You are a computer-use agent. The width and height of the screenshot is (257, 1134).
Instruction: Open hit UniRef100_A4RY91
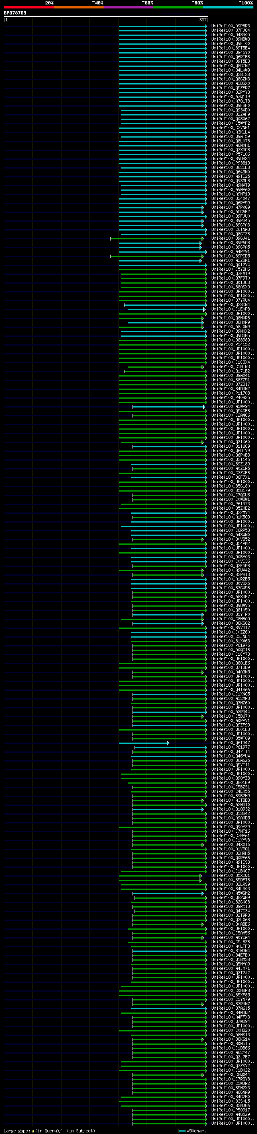(x=230, y=252)
